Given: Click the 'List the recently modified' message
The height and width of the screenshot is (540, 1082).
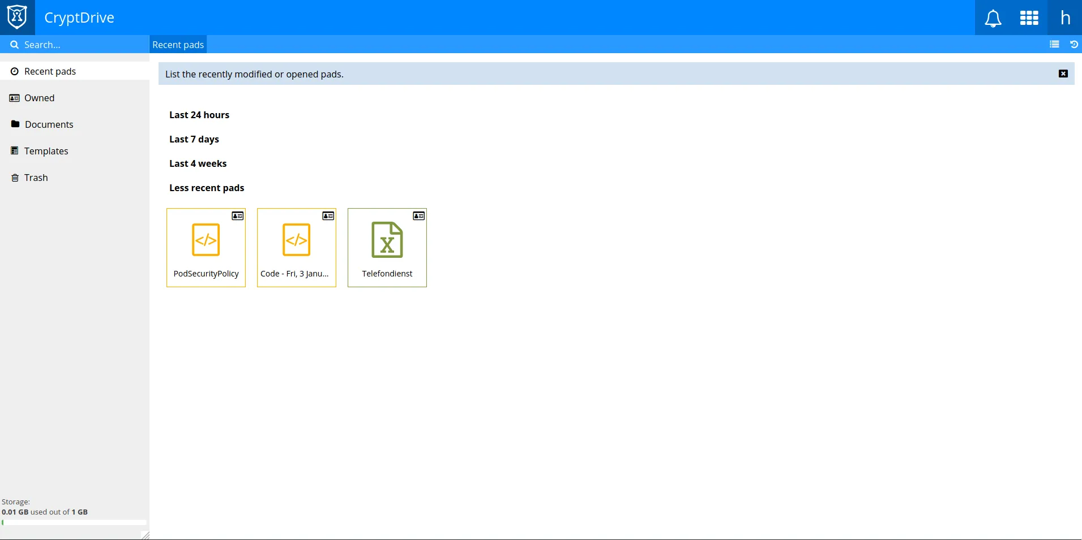Looking at the screenshot, I should [x=254, y=74].
